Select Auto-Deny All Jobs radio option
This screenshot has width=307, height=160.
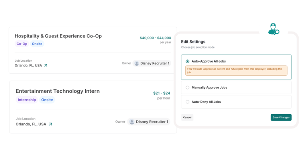(x=187, y=102)
